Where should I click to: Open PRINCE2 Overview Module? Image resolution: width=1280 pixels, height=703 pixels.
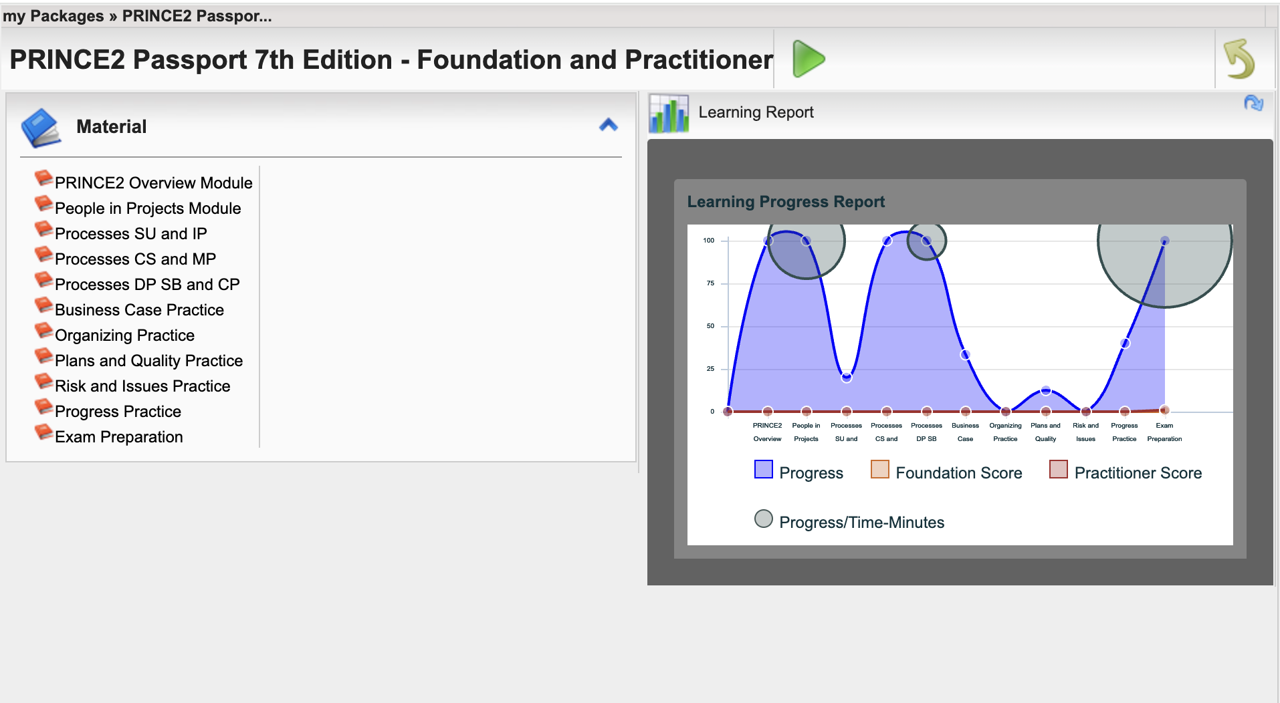tap(154, 183)
